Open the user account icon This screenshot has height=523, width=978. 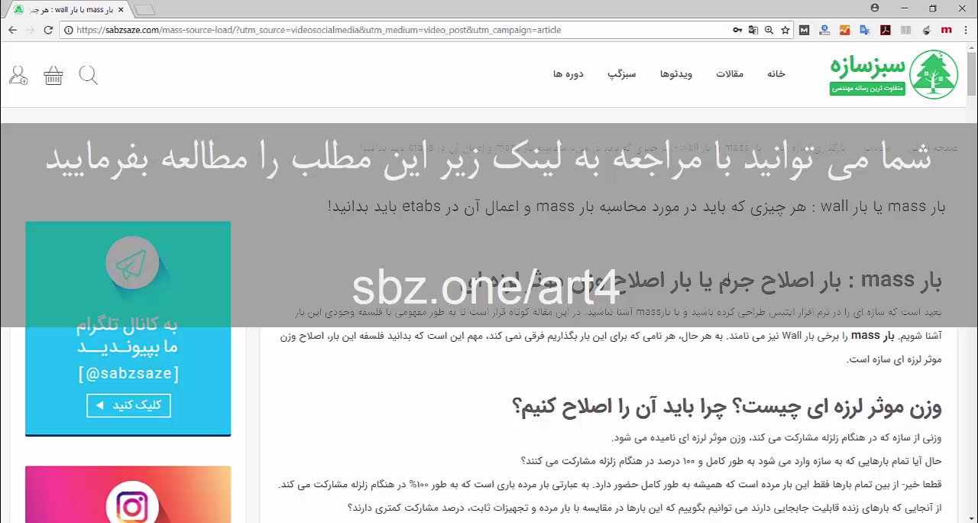18,75
